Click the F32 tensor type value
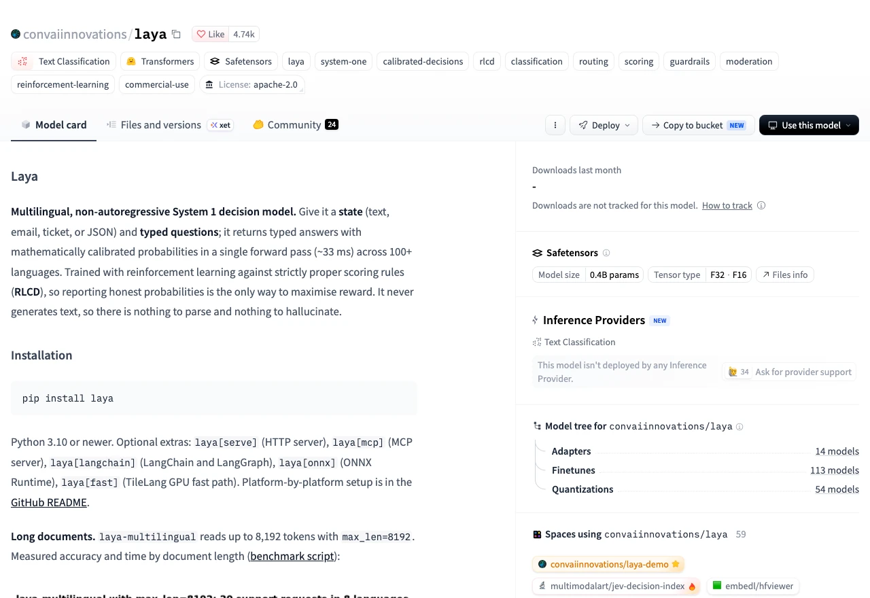Screen dimensions: 870x598 coord(717,275)
